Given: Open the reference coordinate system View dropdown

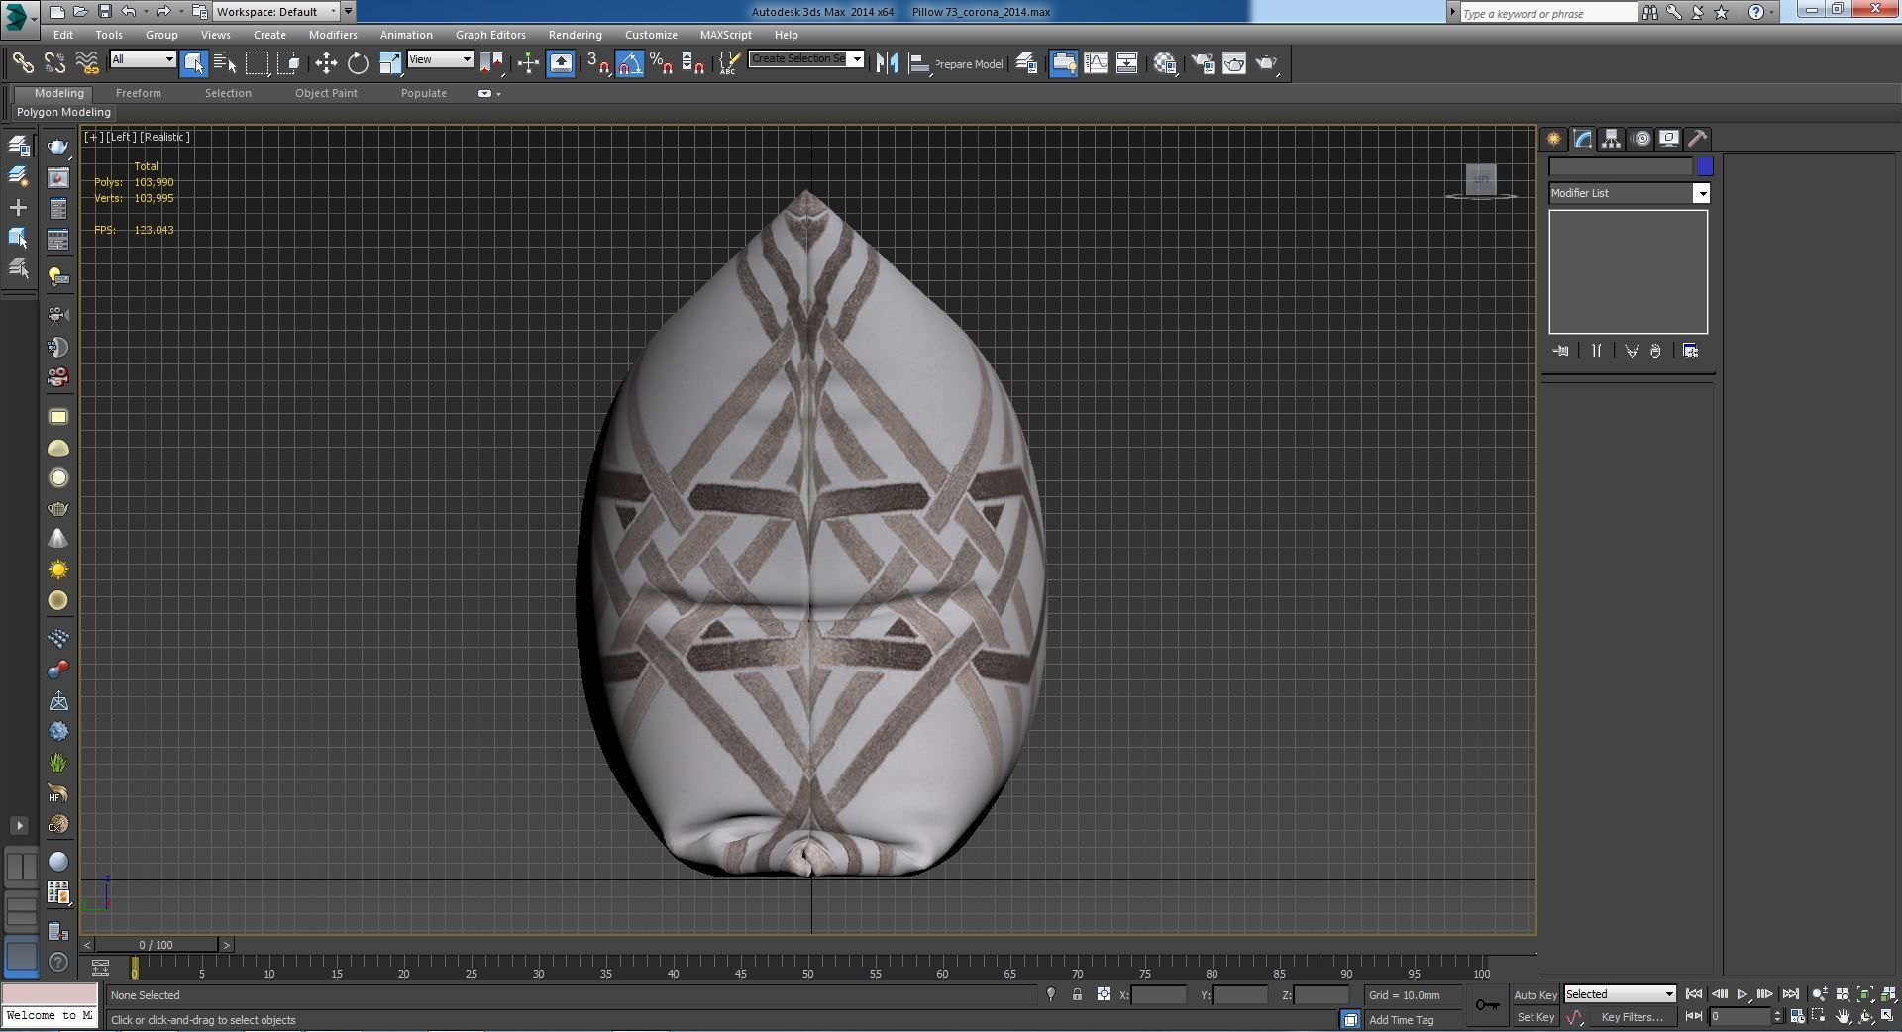Looking at the screenshot, I should tap(440, 59).
